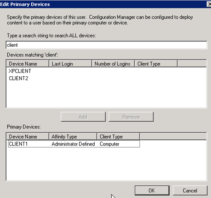Sort matching devices by Device Name column
Viewport: 211px width, 198px height.
click(27, 64)
